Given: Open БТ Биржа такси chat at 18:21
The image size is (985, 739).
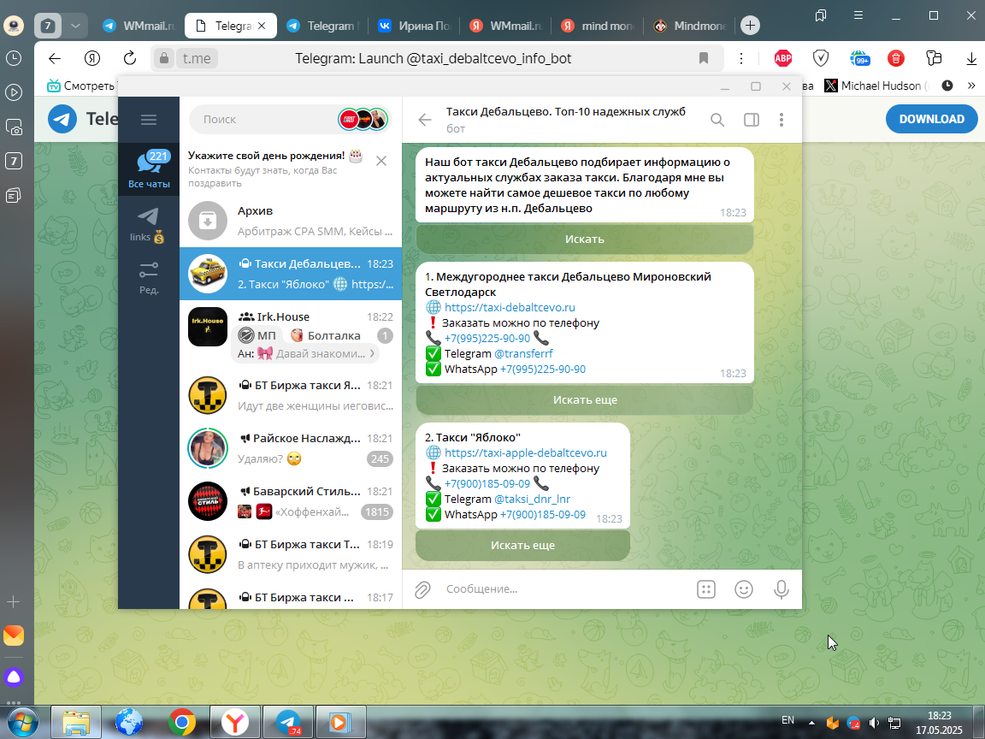Looking at the screenshot, I should [x=291, y=395].
